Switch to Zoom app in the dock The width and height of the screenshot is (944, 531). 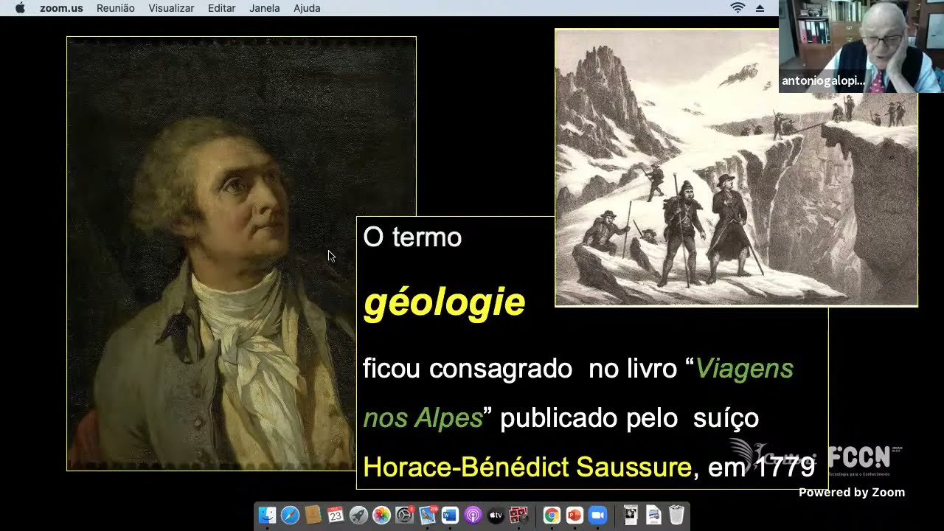pos(597,515)
